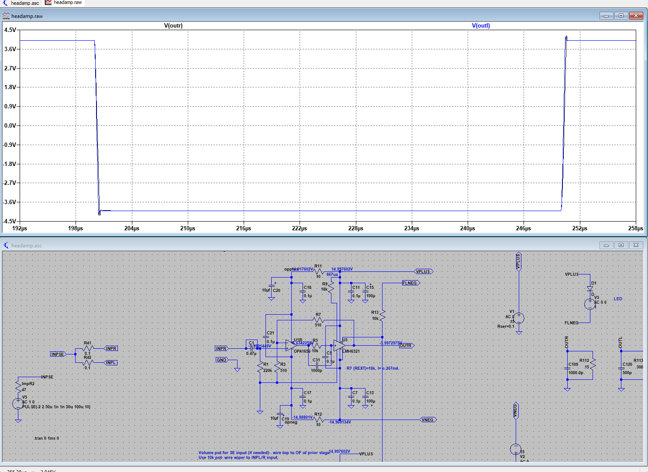The image size is (648, 472).
Task: Click the -14.969134V node voltage label
Action: pyautogui.click(x=340, y=422)
